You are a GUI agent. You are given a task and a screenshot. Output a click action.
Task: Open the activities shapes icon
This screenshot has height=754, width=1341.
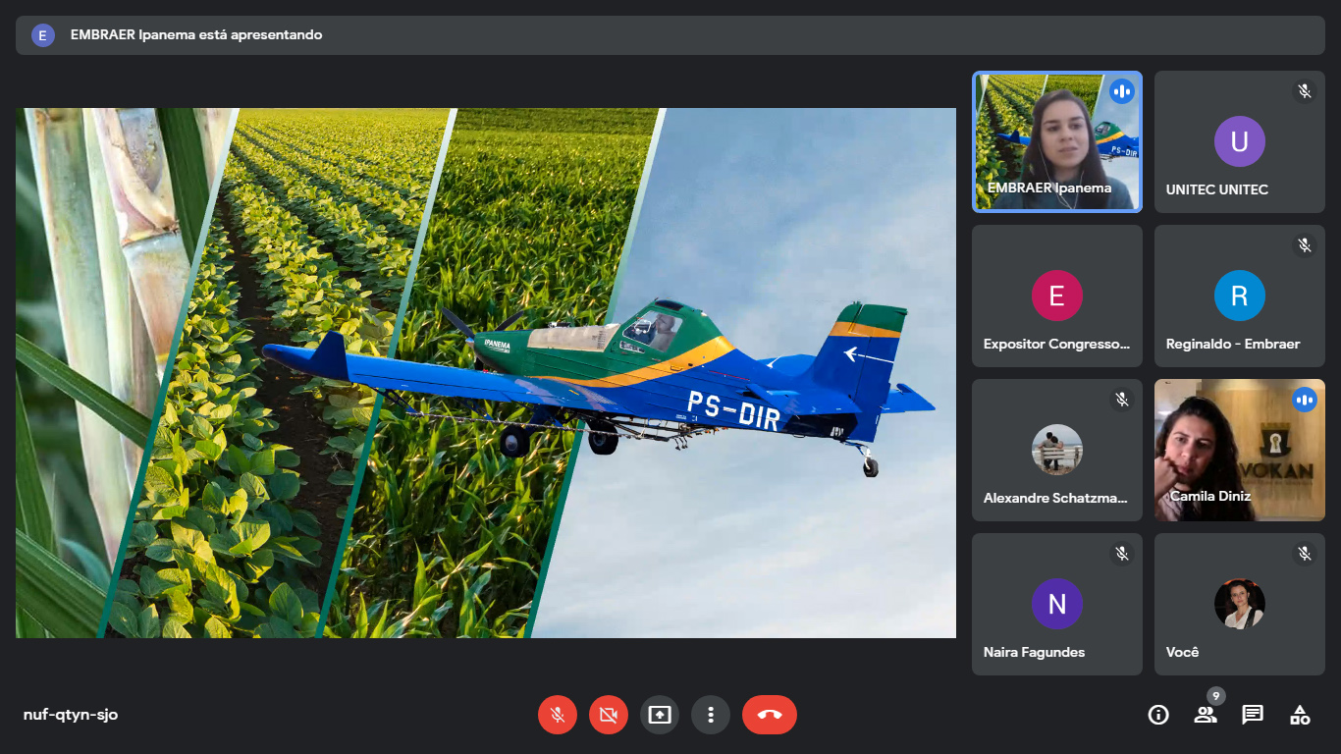pyautogui.click(x=1300, y=715)
